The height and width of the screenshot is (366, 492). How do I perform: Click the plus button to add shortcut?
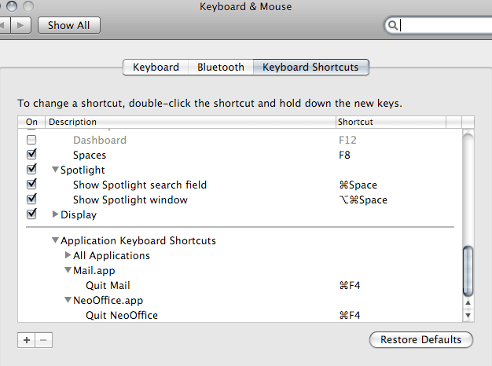pyautogui.click(x=27, y=340)
